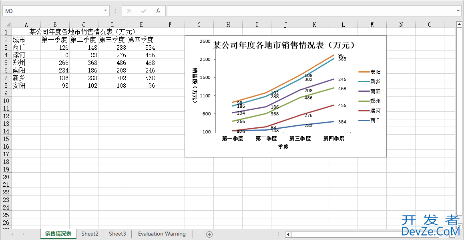Select the cell with value 568 in column E
This screenshot has width=464, height=240.
coord(141,78)
